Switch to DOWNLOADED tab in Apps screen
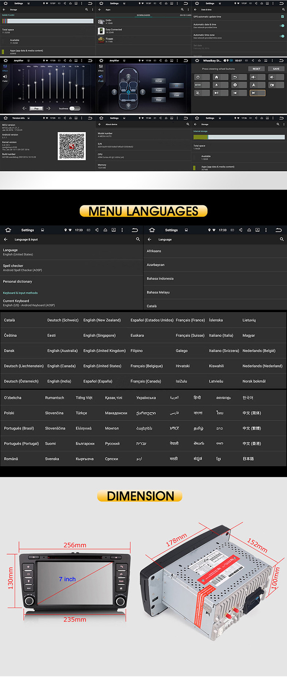The height and width of the screenshot is (677, 287). (143, 15)
